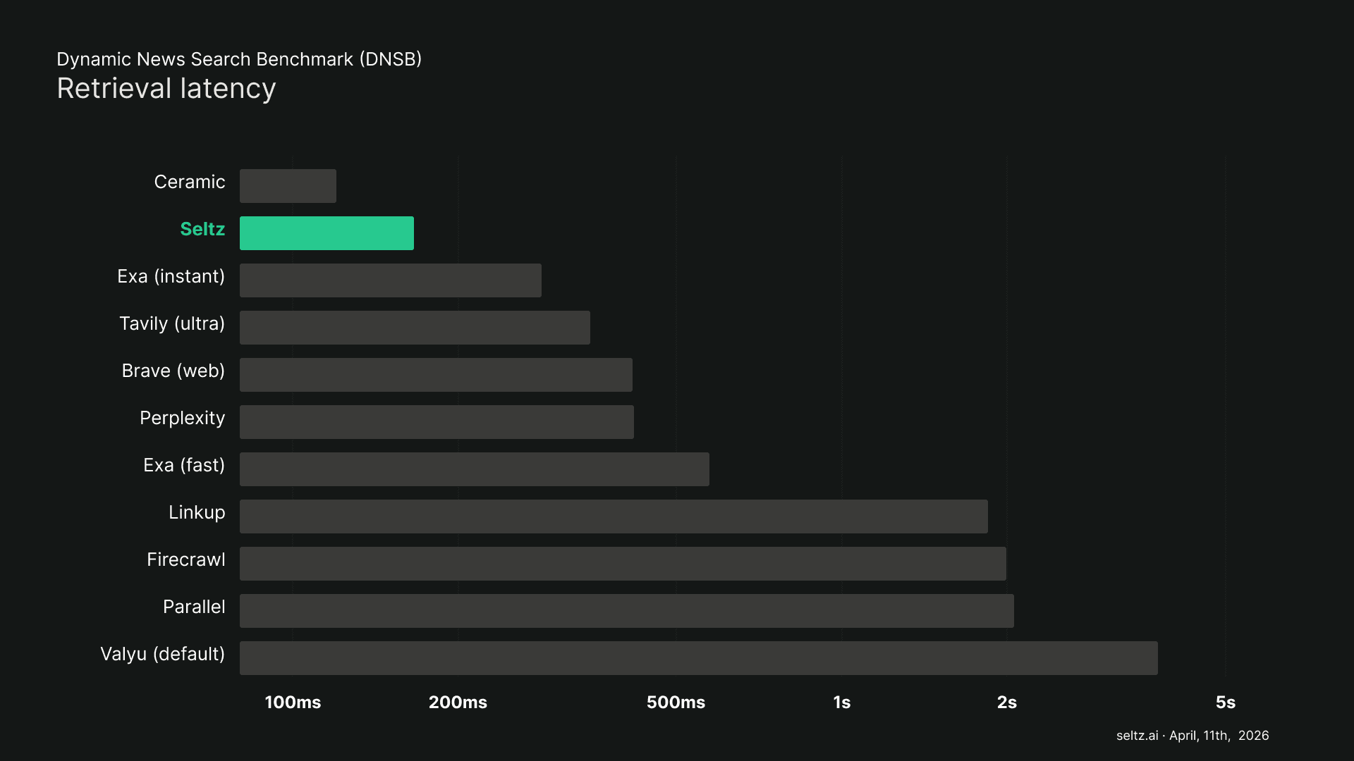The image size is (1354, 761).
Task: Click the Tavily (ultra) bar
Action: click(415, 328)
